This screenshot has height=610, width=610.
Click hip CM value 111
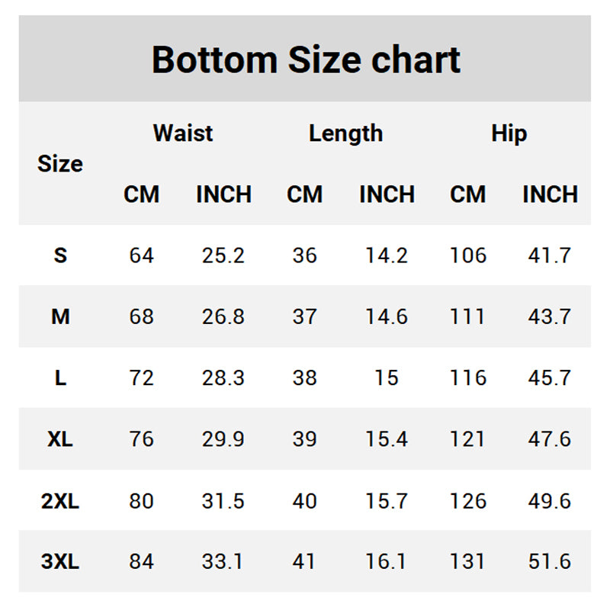pos(467,316)
